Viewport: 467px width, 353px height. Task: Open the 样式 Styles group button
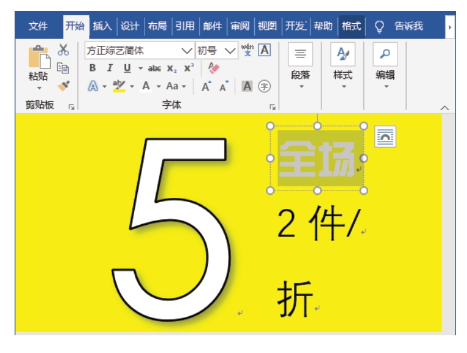343,65
